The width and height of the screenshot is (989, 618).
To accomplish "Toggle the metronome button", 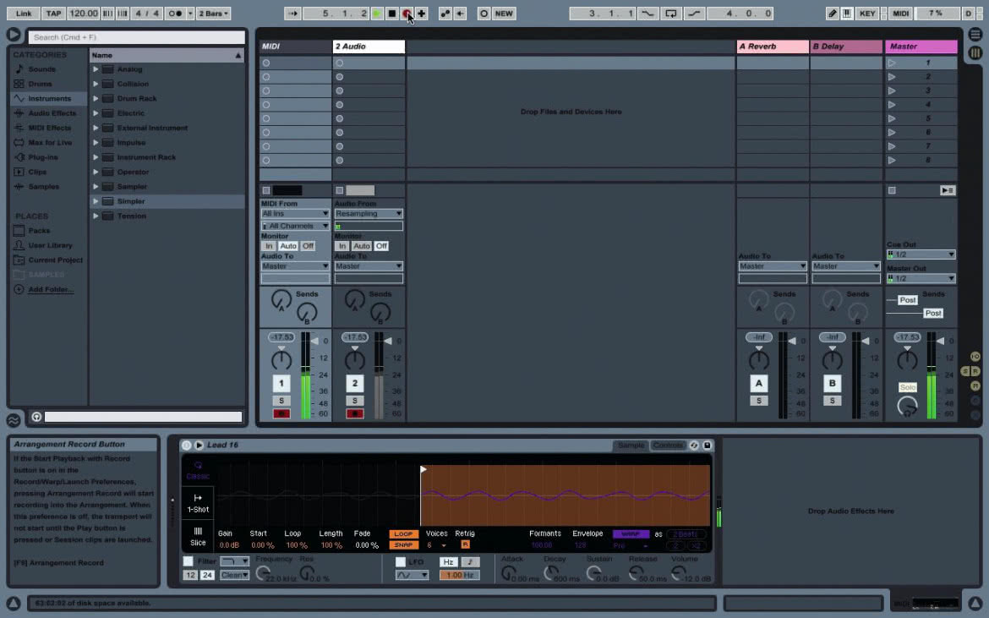I will pos(175,14).
